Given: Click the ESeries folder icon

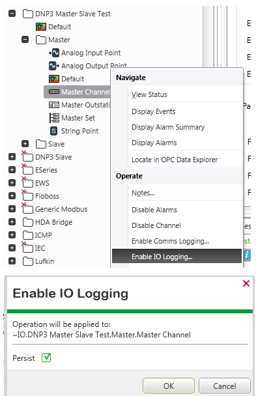Looking at the screenshot, I should click(x=27, y=169).
